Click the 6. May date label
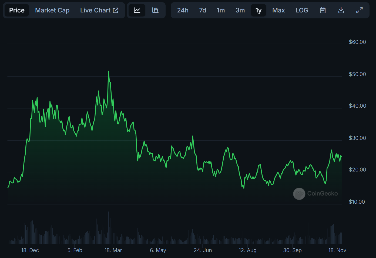 pos(158,250)
